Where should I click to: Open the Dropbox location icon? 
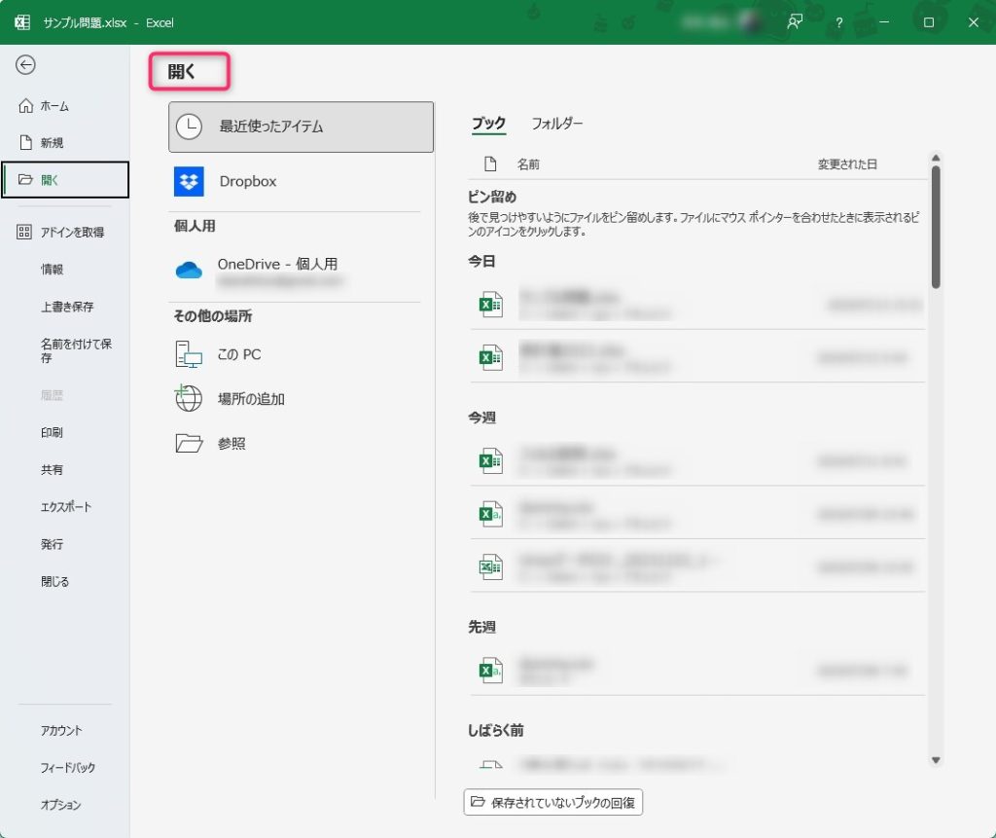189,181
